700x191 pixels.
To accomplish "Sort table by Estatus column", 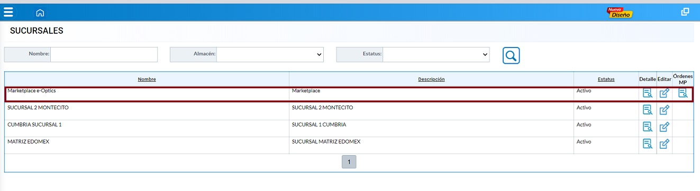I will 606,79.
